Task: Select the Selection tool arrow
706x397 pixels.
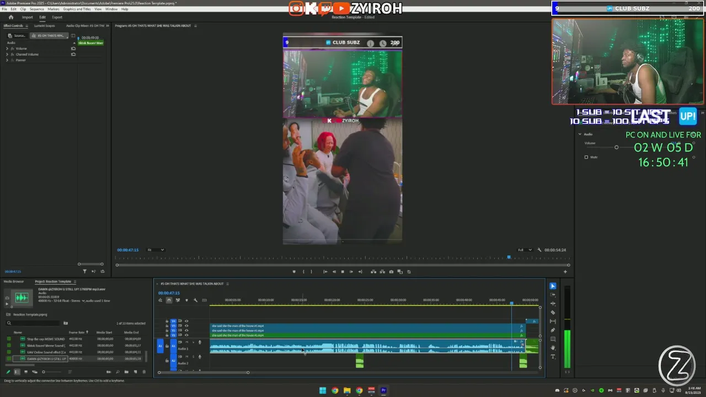Action: click(x=553, y=286)
